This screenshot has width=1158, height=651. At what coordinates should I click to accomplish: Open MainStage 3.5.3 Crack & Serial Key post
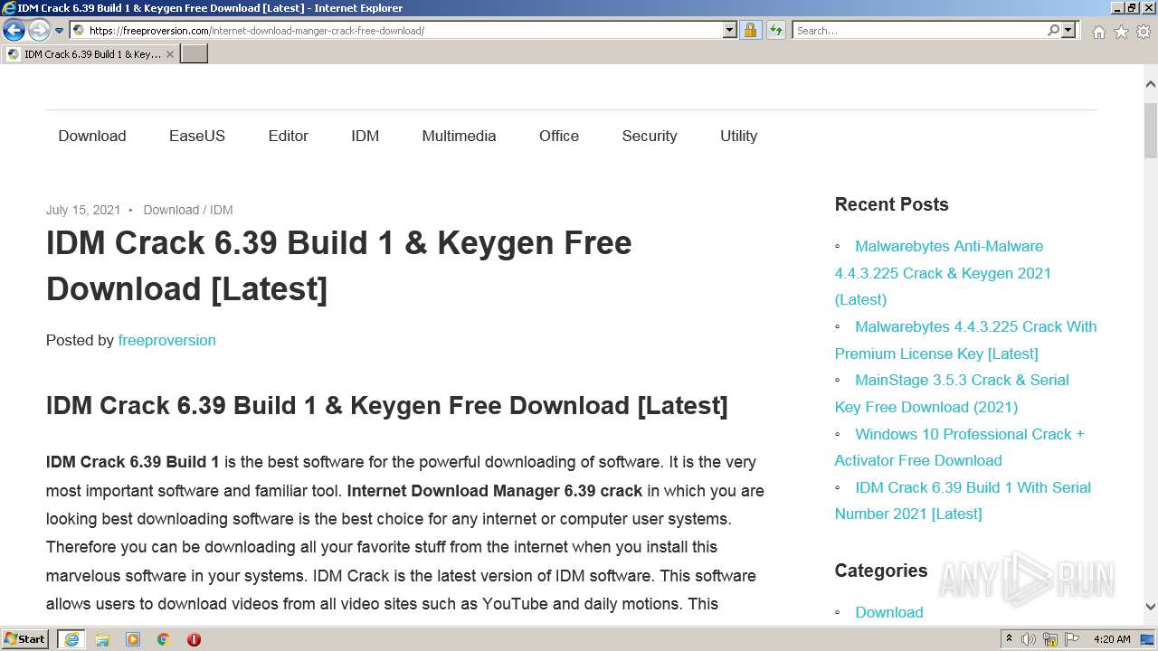952,393
